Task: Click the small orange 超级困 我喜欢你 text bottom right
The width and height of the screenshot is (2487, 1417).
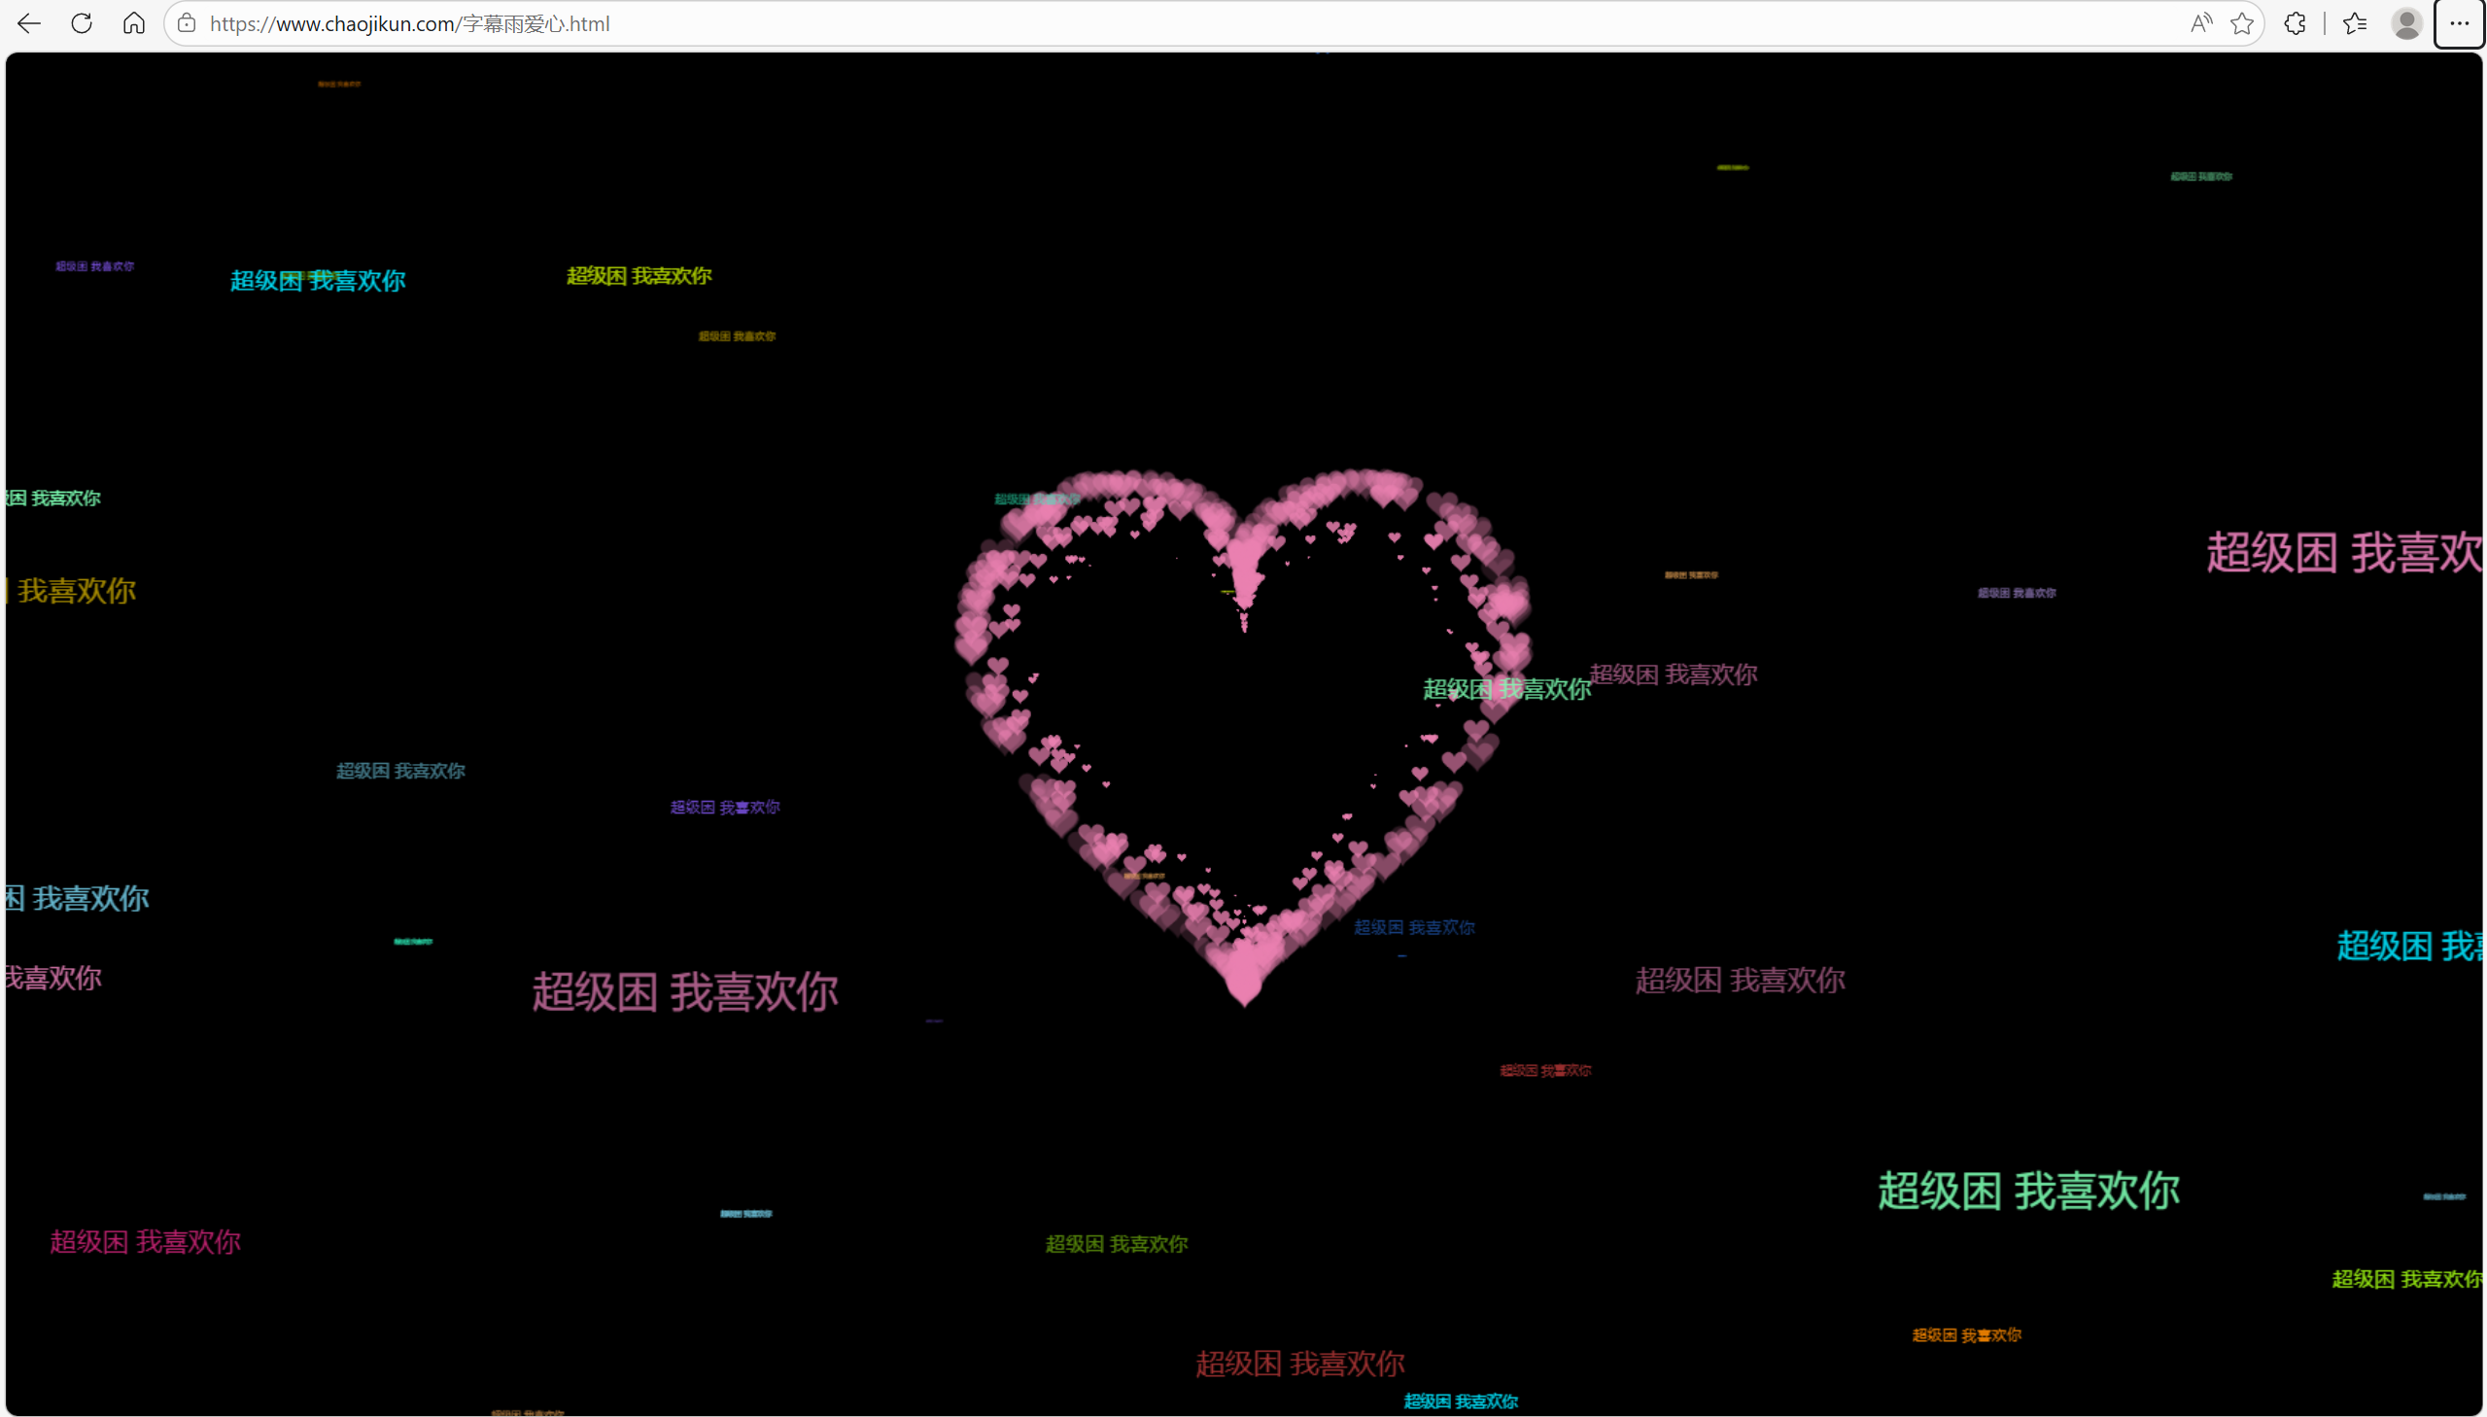Action: 1966,1335
